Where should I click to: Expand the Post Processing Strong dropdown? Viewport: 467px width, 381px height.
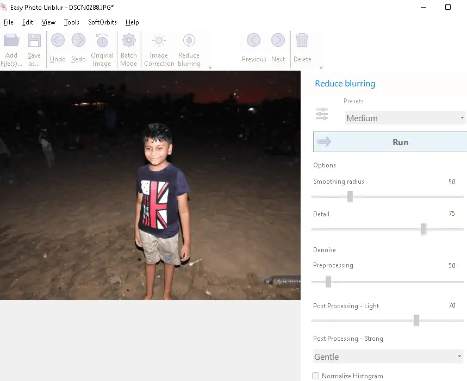(388, 357)
